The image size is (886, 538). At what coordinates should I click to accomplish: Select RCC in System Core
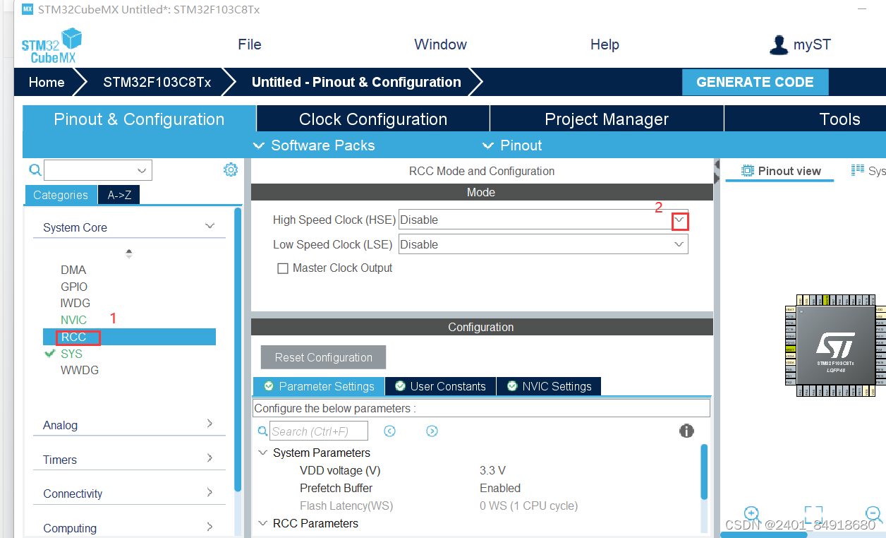pyautogui.click(x=129, y=337)
